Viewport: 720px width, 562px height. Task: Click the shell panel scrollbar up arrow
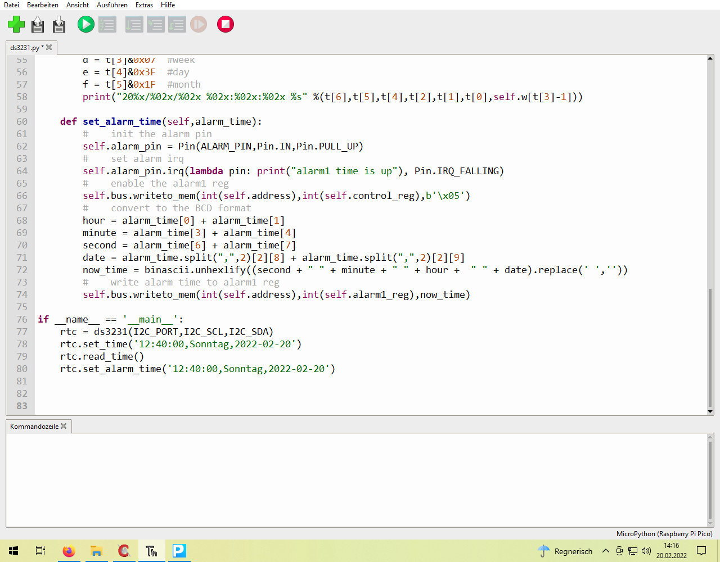click(x=710, y=437)
